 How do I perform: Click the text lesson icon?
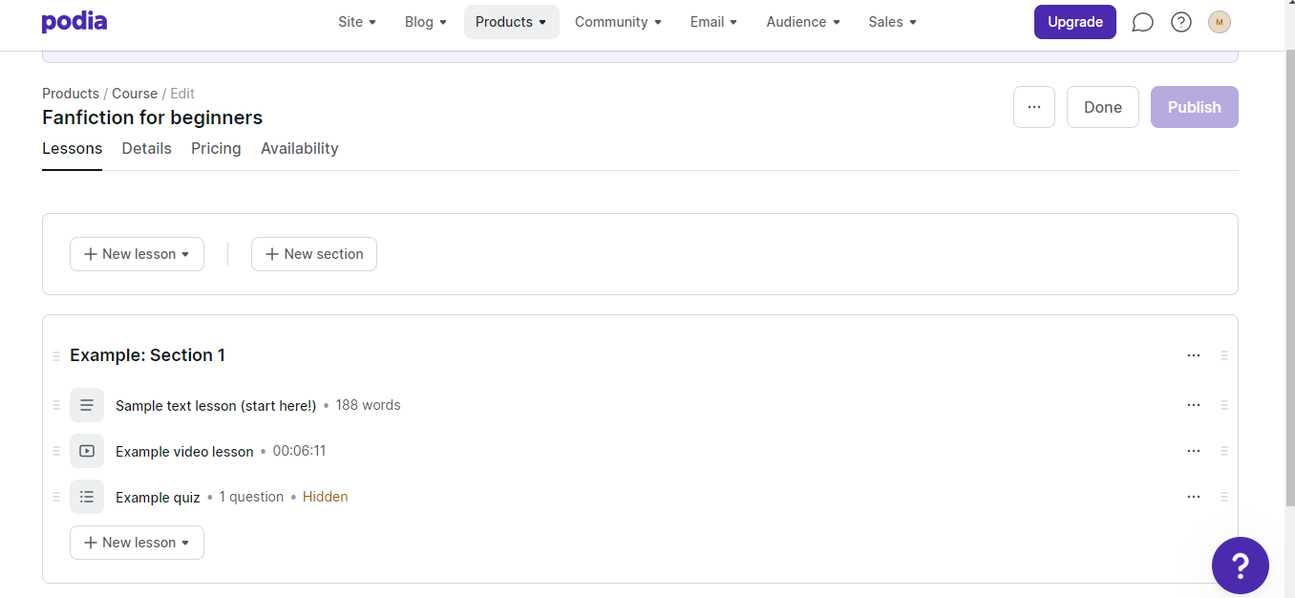tap(87, 405)
